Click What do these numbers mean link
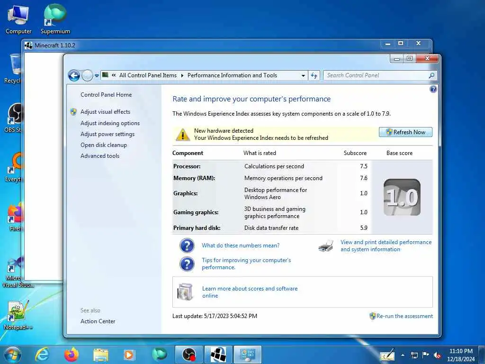 (241, 246)
